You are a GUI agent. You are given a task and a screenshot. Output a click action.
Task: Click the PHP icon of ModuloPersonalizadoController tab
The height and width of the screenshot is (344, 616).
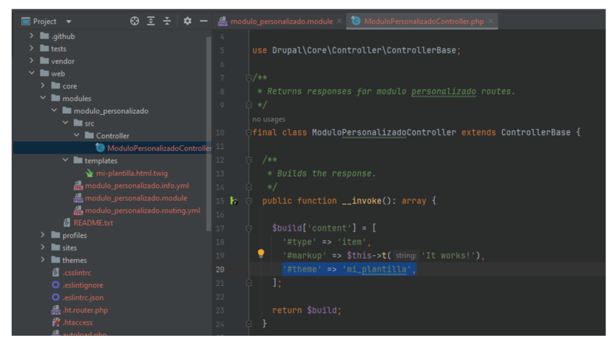click(x=356, y=21)
